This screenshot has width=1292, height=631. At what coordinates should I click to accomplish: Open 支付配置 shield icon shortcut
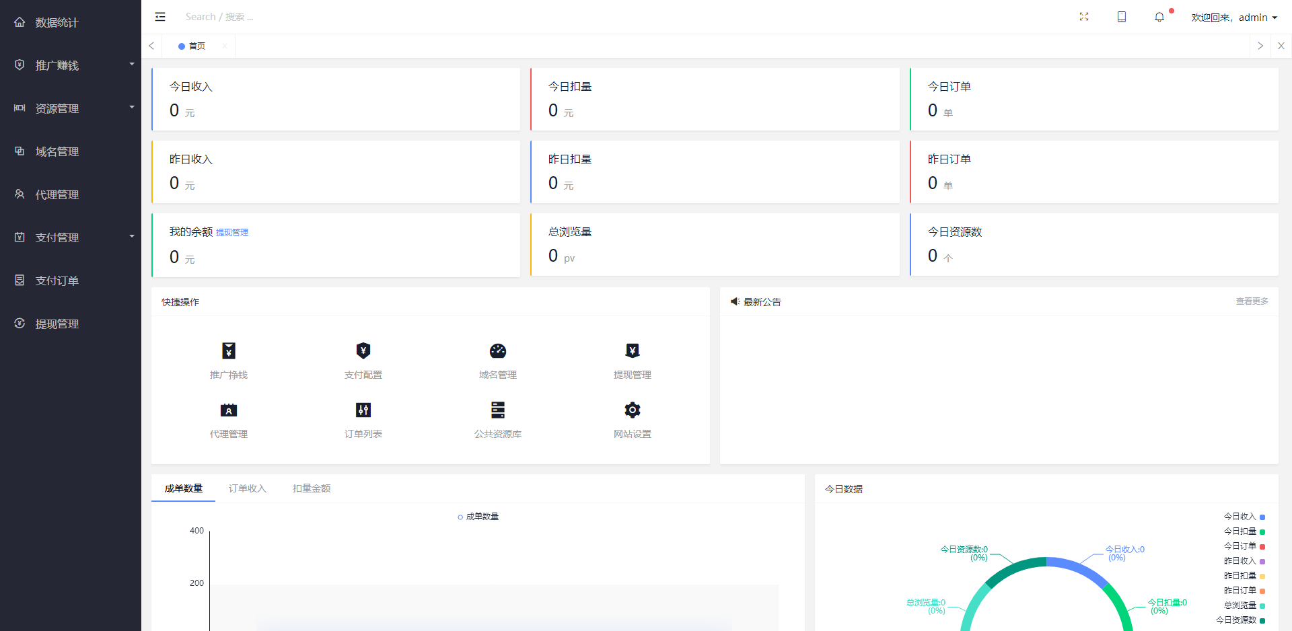pyautogui.click(x=363, y=351)
